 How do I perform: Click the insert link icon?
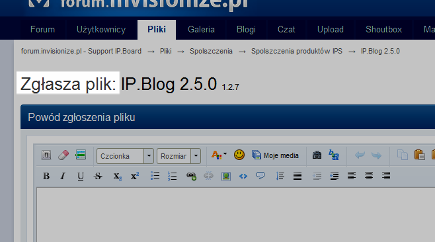[192, 176]
